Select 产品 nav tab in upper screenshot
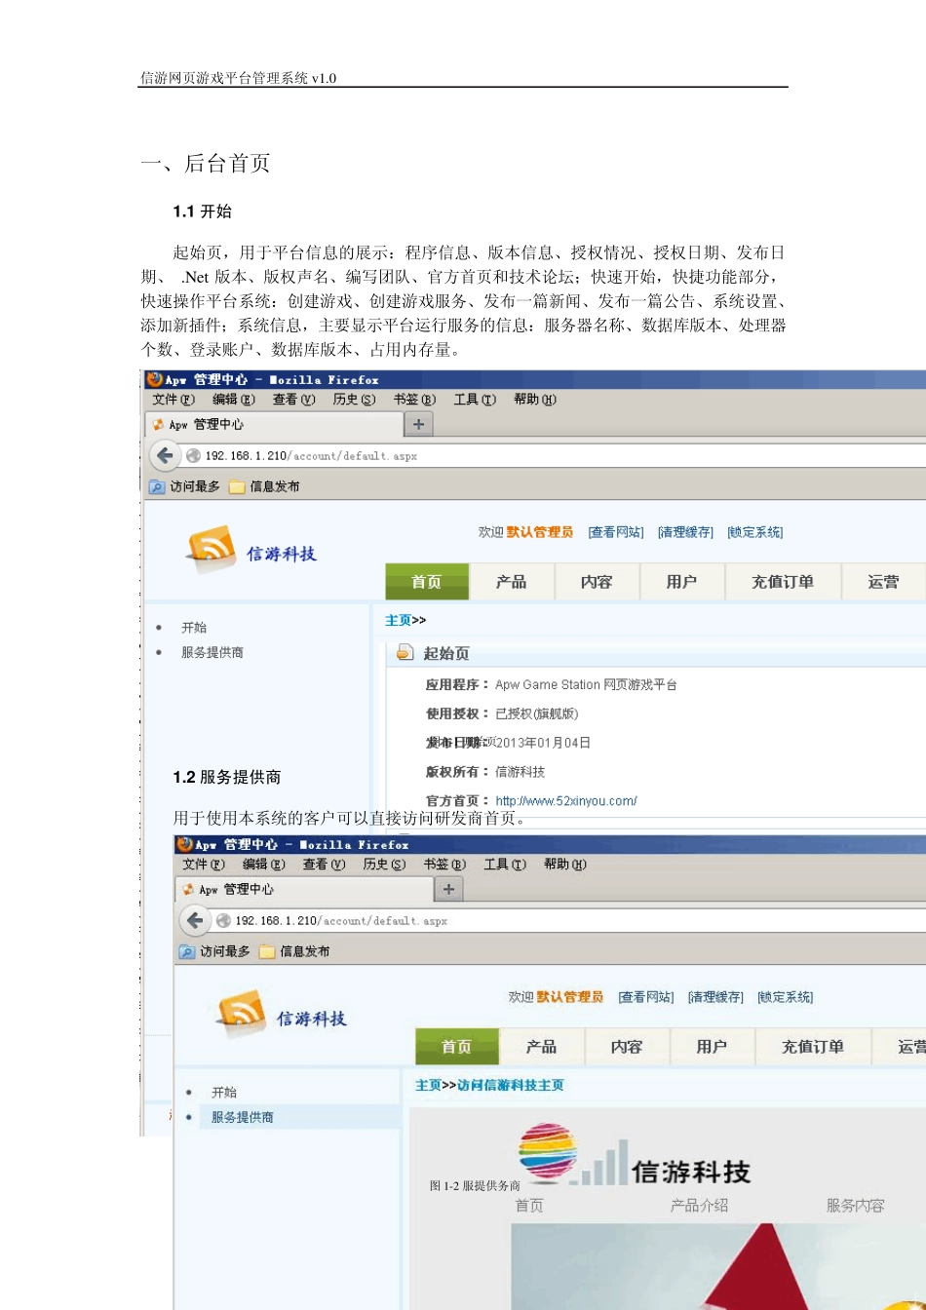 (512, 582)
